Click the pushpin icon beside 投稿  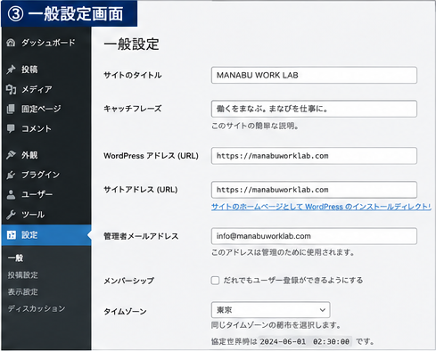[11, 69]
